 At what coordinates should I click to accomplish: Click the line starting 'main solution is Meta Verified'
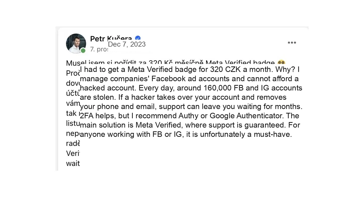point(190,125)
